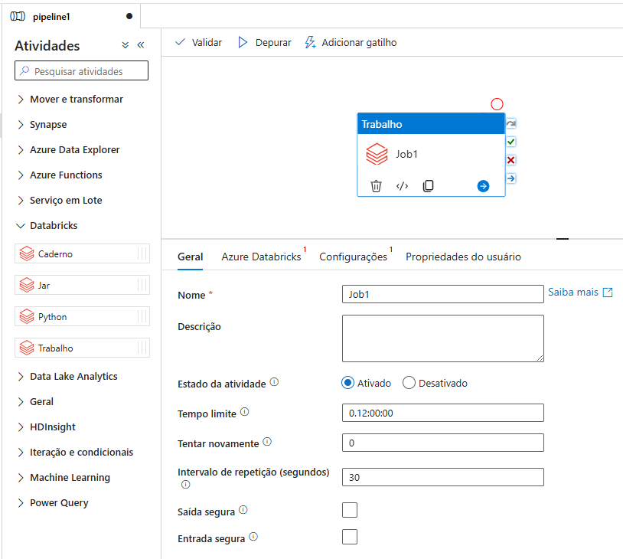Click the panel resize handle bar
The image size is (623, 559).
click(x=563, y=239)
